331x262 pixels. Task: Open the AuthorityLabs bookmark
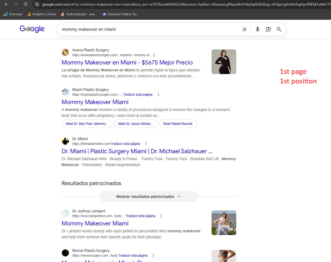pyautogui.click(x=78, y=14)
